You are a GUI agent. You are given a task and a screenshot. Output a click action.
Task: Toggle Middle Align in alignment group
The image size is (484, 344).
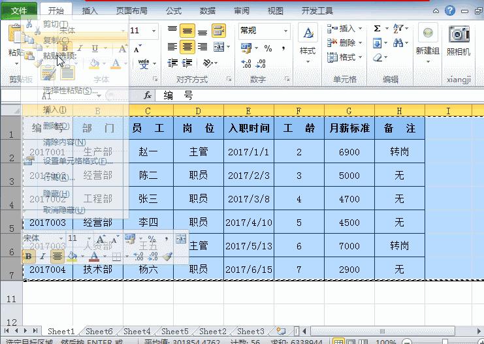[187, 30]
